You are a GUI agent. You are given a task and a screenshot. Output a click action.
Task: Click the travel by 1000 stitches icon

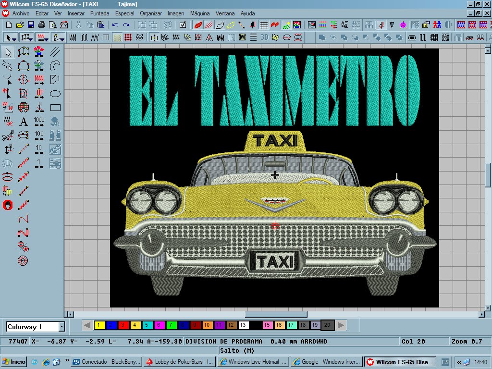39,122
